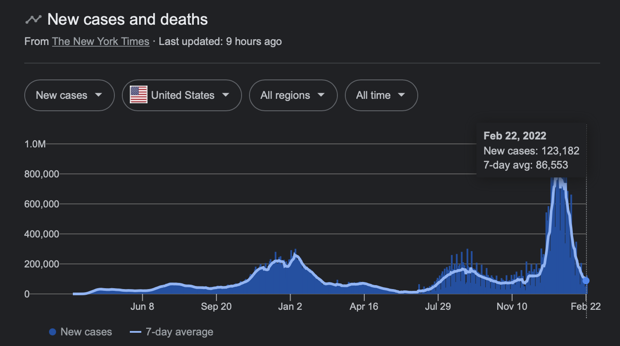Click the Nov 10 x-axis date label

(x=512, y=306)
